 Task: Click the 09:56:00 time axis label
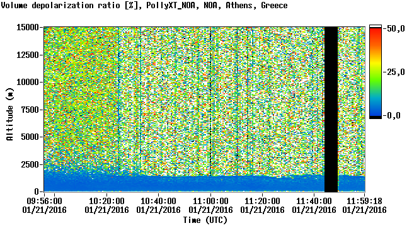point(44,201)
